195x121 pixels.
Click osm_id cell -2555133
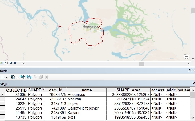click(55, 99)
